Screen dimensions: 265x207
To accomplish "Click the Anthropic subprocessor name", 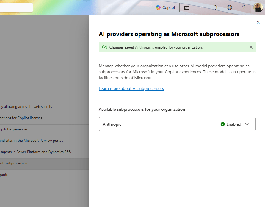I will (112, 124).
